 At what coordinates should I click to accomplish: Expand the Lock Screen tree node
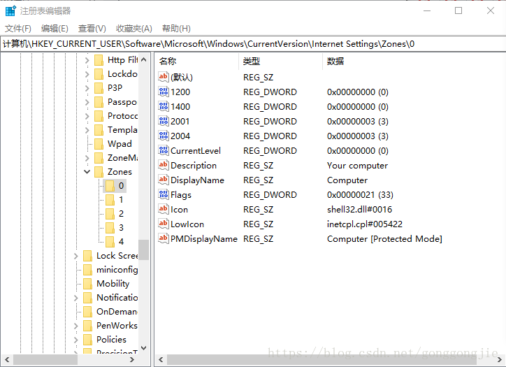(x=75, y=256)
